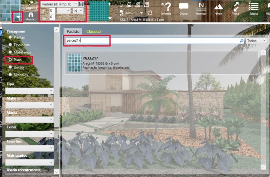Open the Tabela list icon
Image resolution: width=270 pixels, height=177 pixels.
(x=253, y=7)
